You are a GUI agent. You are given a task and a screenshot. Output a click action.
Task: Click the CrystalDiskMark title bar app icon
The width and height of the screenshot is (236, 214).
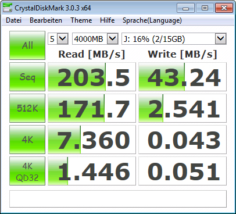tap(8, 8)
